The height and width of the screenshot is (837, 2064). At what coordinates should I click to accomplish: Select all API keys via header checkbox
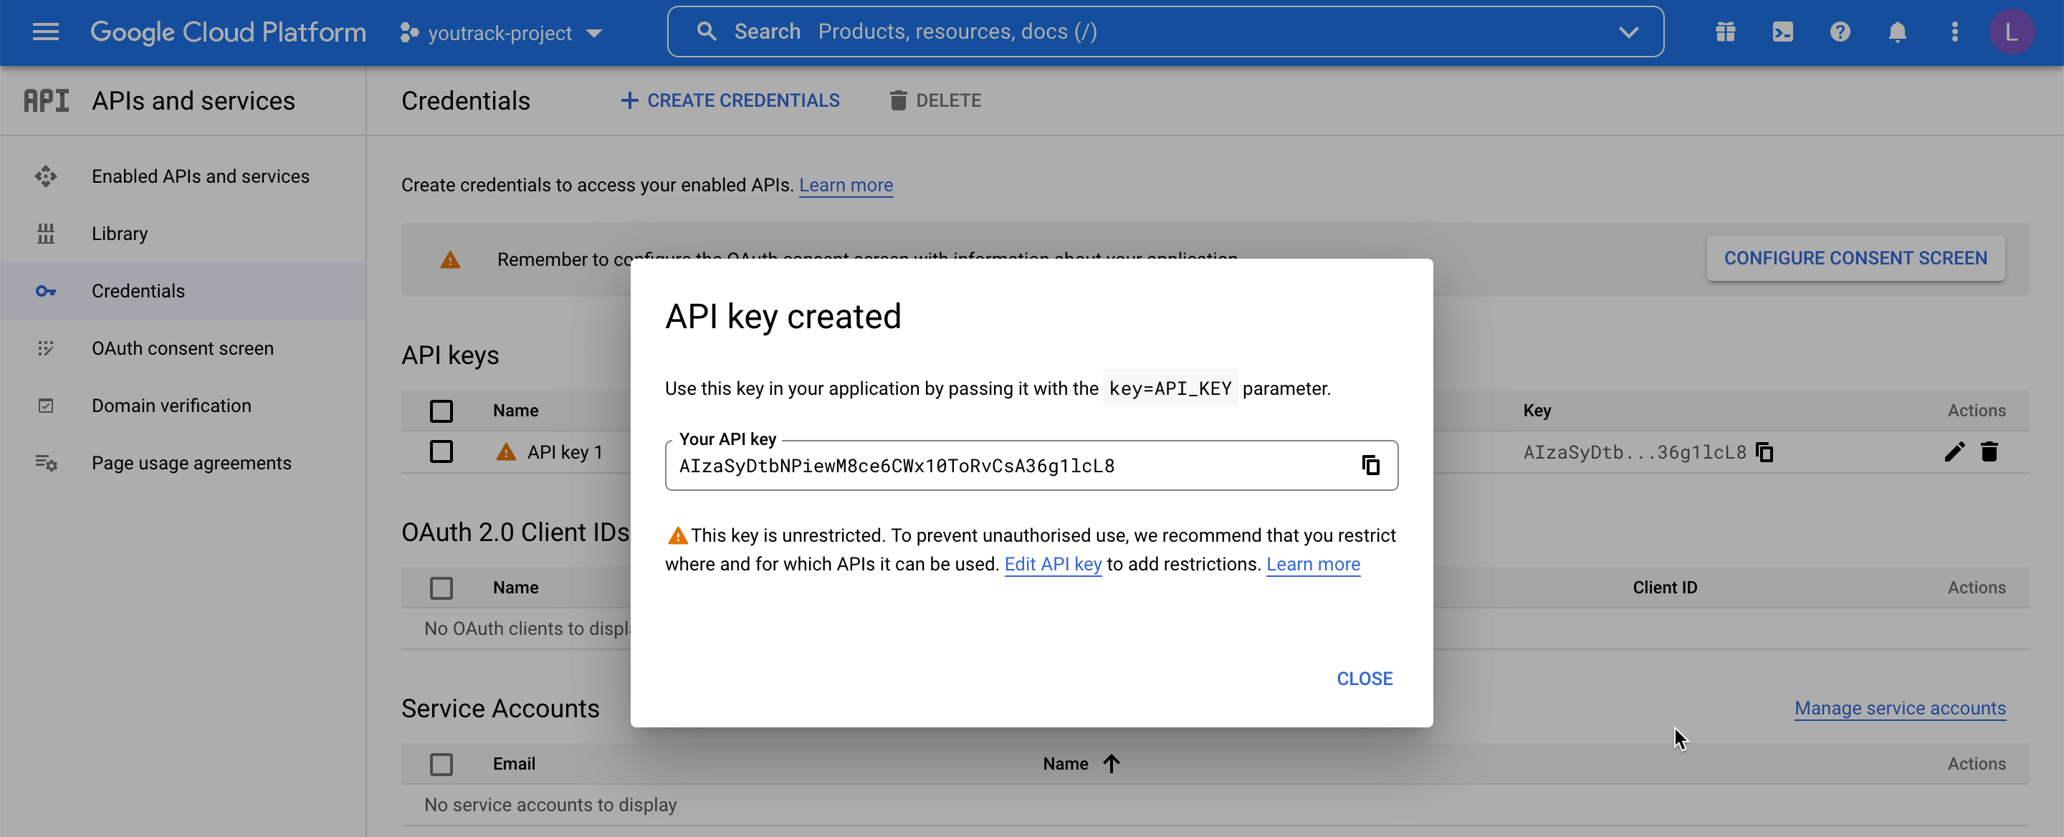441,410
